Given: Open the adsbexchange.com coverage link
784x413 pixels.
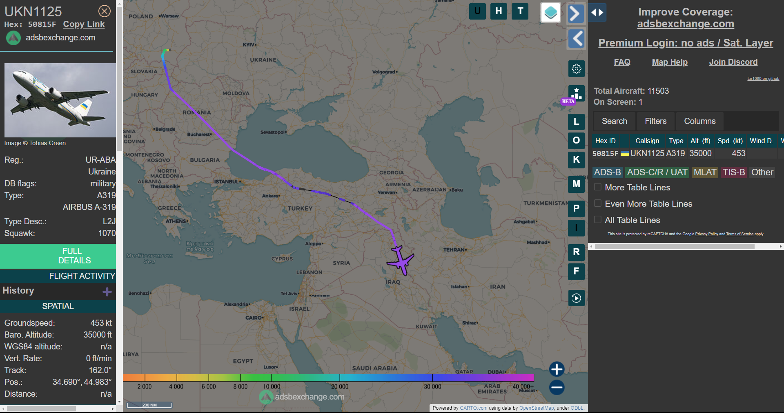Looking at the screenshot, I should [x=686, y=24].
